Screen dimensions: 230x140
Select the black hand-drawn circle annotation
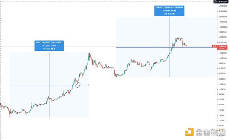click(78, 85)
